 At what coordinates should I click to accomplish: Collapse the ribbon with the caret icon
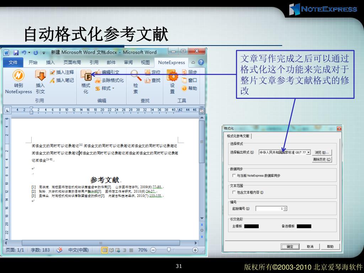click(193, 63)
